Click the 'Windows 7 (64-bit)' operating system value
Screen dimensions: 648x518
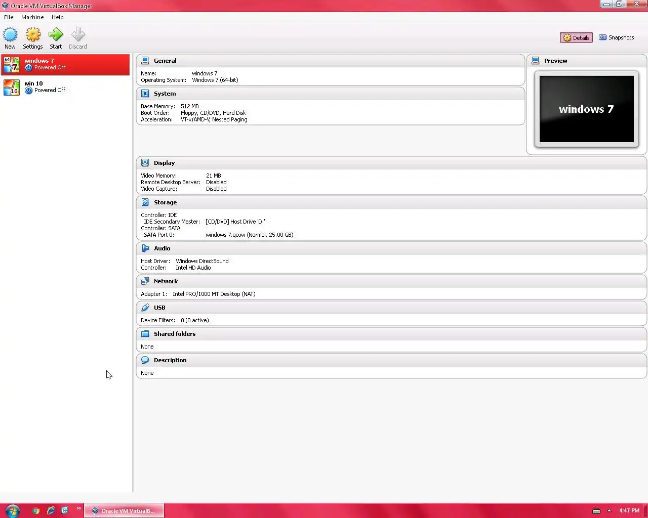tap(215, 80)
